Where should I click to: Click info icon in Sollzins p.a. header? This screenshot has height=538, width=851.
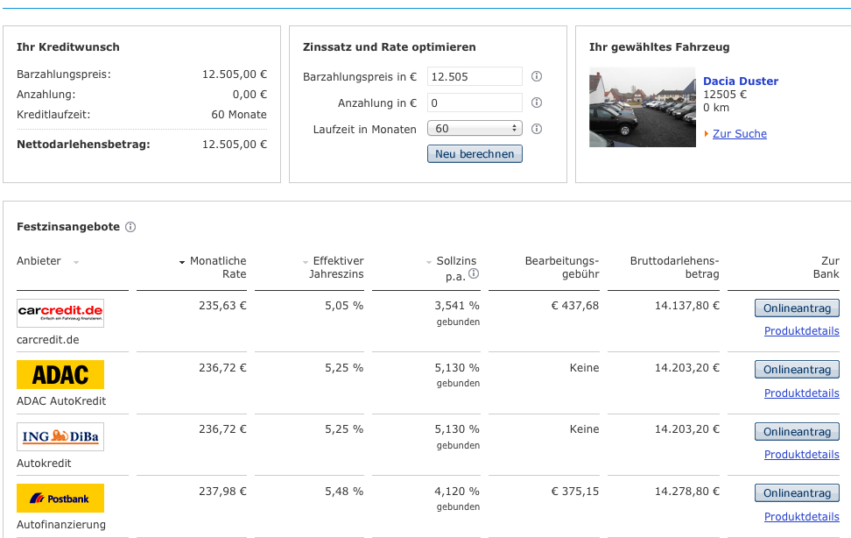pyautogui.click(x=474, y=274)
